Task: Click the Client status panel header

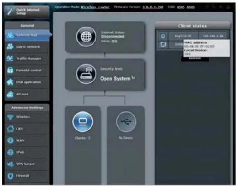Action: [192, 26]
